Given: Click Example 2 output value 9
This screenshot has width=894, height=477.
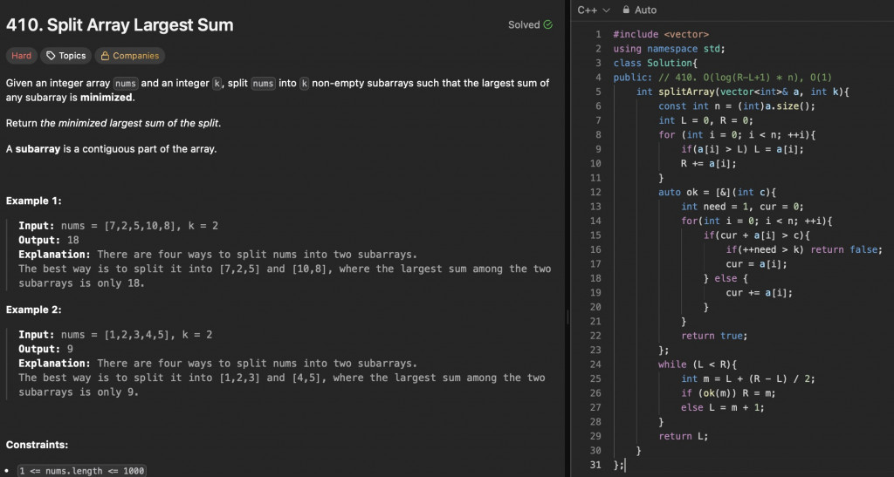Looking at the screenshot, I should [70, 349].
